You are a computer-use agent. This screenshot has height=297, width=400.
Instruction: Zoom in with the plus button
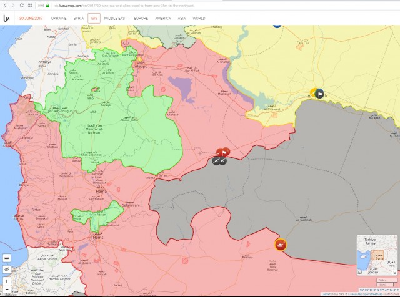pos(6,281)
